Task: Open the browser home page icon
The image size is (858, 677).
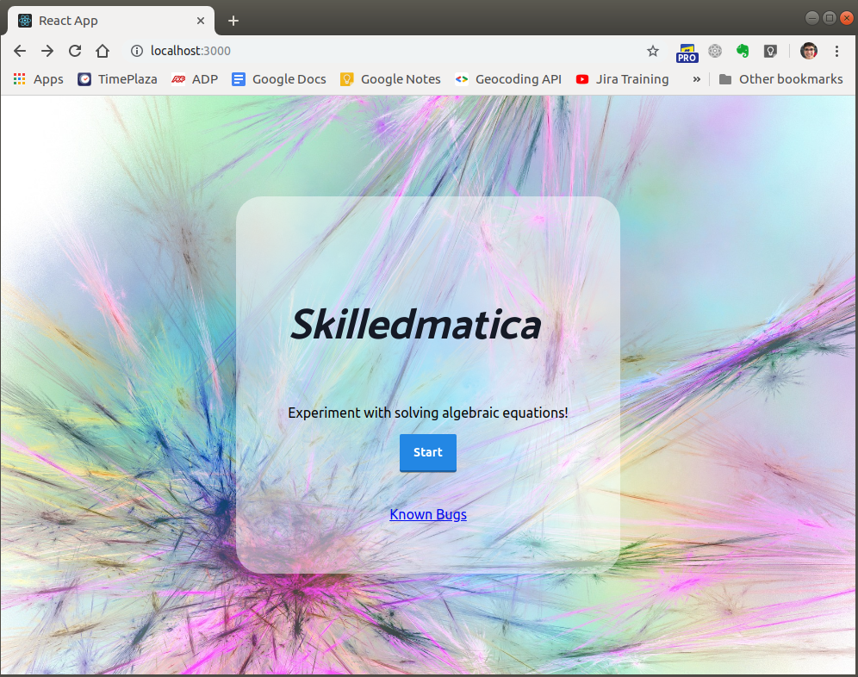Action: click(x=103, y=51)
